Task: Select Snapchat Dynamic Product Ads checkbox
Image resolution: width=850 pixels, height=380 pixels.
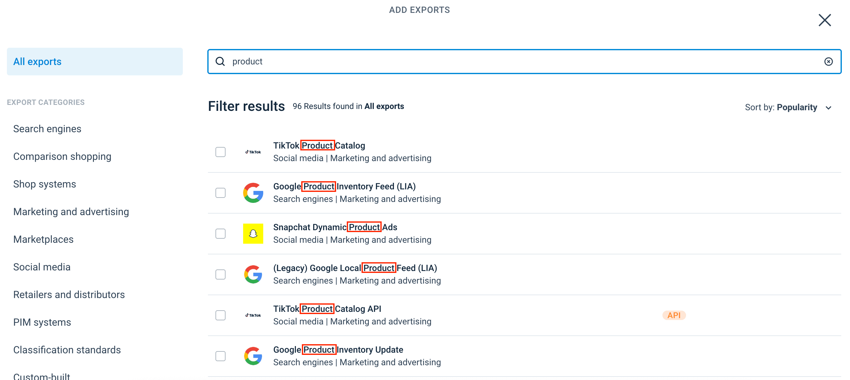Action: (221, 234)
